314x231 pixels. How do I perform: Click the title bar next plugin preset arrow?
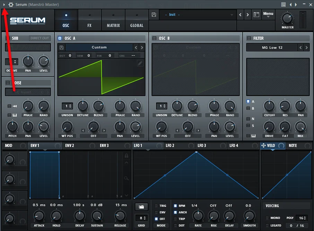click(296, 4)
